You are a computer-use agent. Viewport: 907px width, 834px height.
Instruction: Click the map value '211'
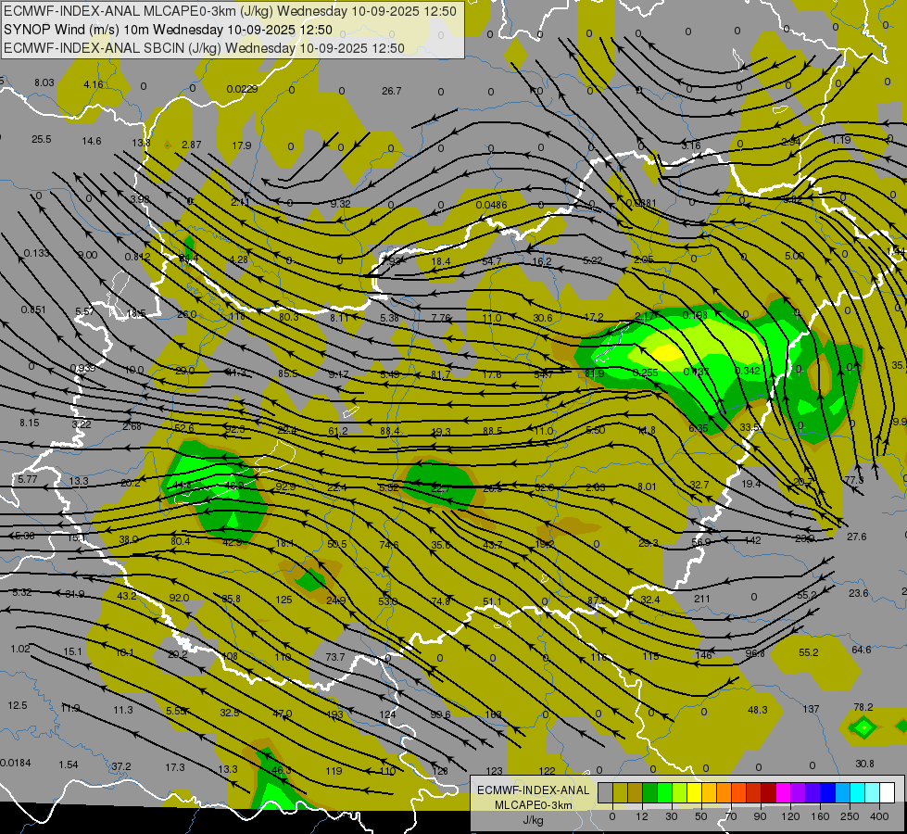[701, 599]
